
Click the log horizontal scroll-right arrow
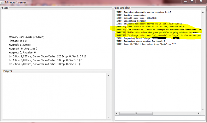(x=198, y=113)
